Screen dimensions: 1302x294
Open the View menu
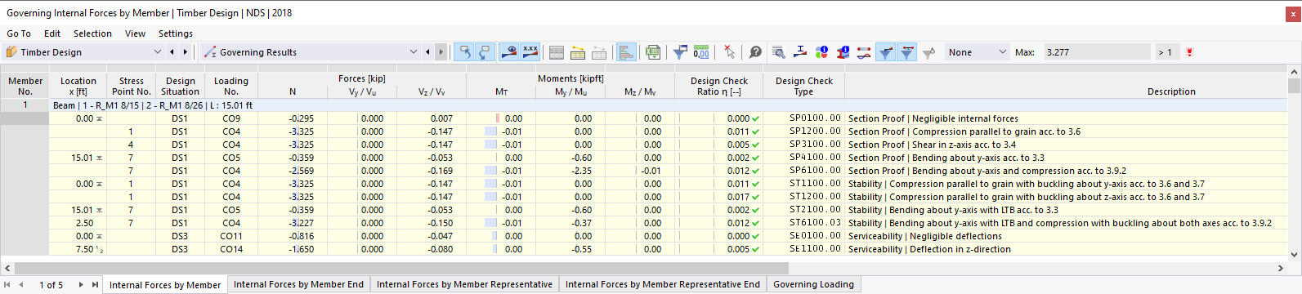point(135,33)
